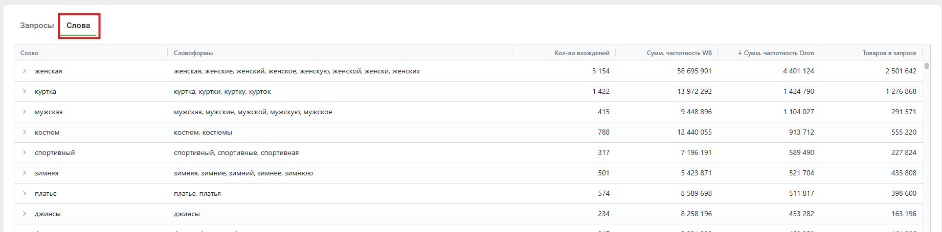The height and width of the screenshot is (232, 942).
Task: Expand the зимняя row chevron
Action: coord(24,173)
